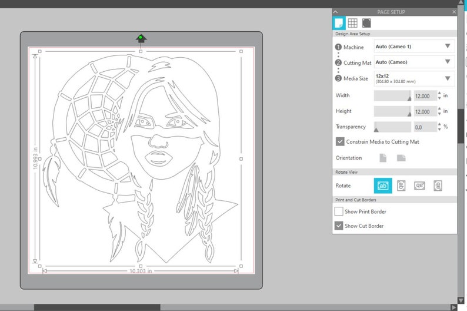Click the top-left selection handle of the design
Screen dimensions: 467x311
[x=40, y=51]
